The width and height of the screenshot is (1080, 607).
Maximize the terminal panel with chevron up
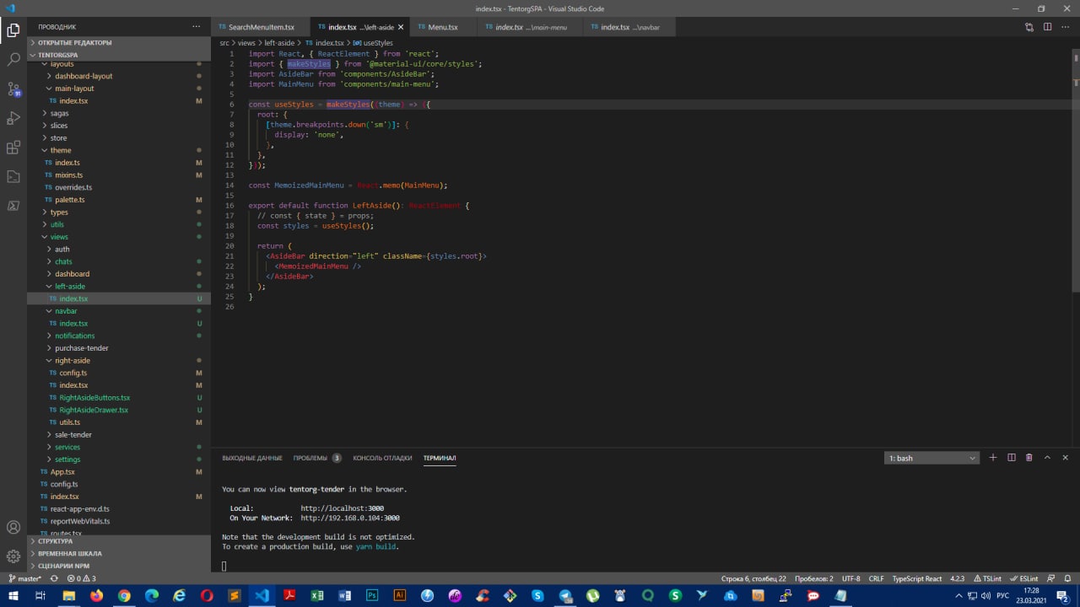[x=1047, y=458]
